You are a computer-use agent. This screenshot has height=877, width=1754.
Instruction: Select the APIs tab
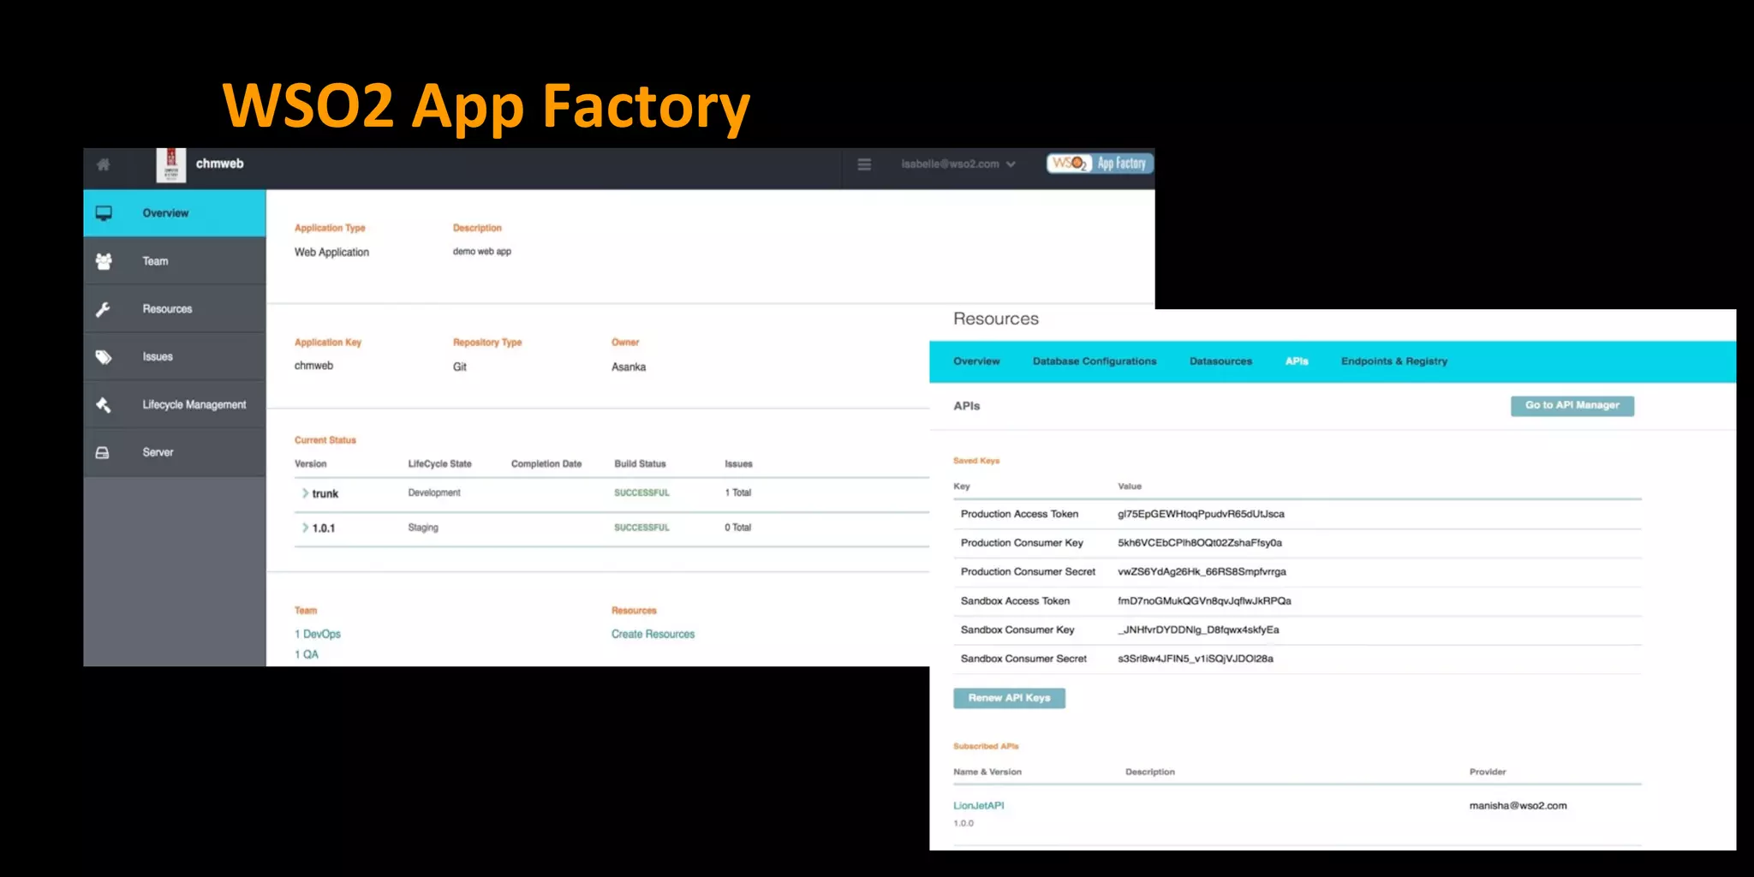pos(1297,361)
